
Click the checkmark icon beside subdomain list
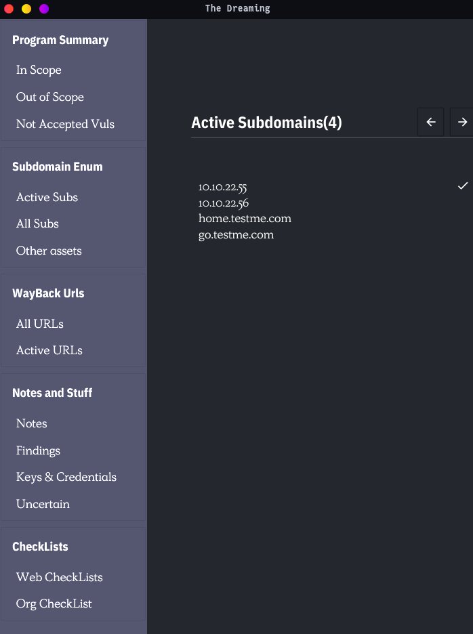click(462, 186)
